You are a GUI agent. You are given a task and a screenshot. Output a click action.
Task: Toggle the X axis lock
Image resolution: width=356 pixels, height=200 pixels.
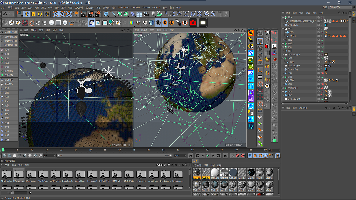point(56,14)
